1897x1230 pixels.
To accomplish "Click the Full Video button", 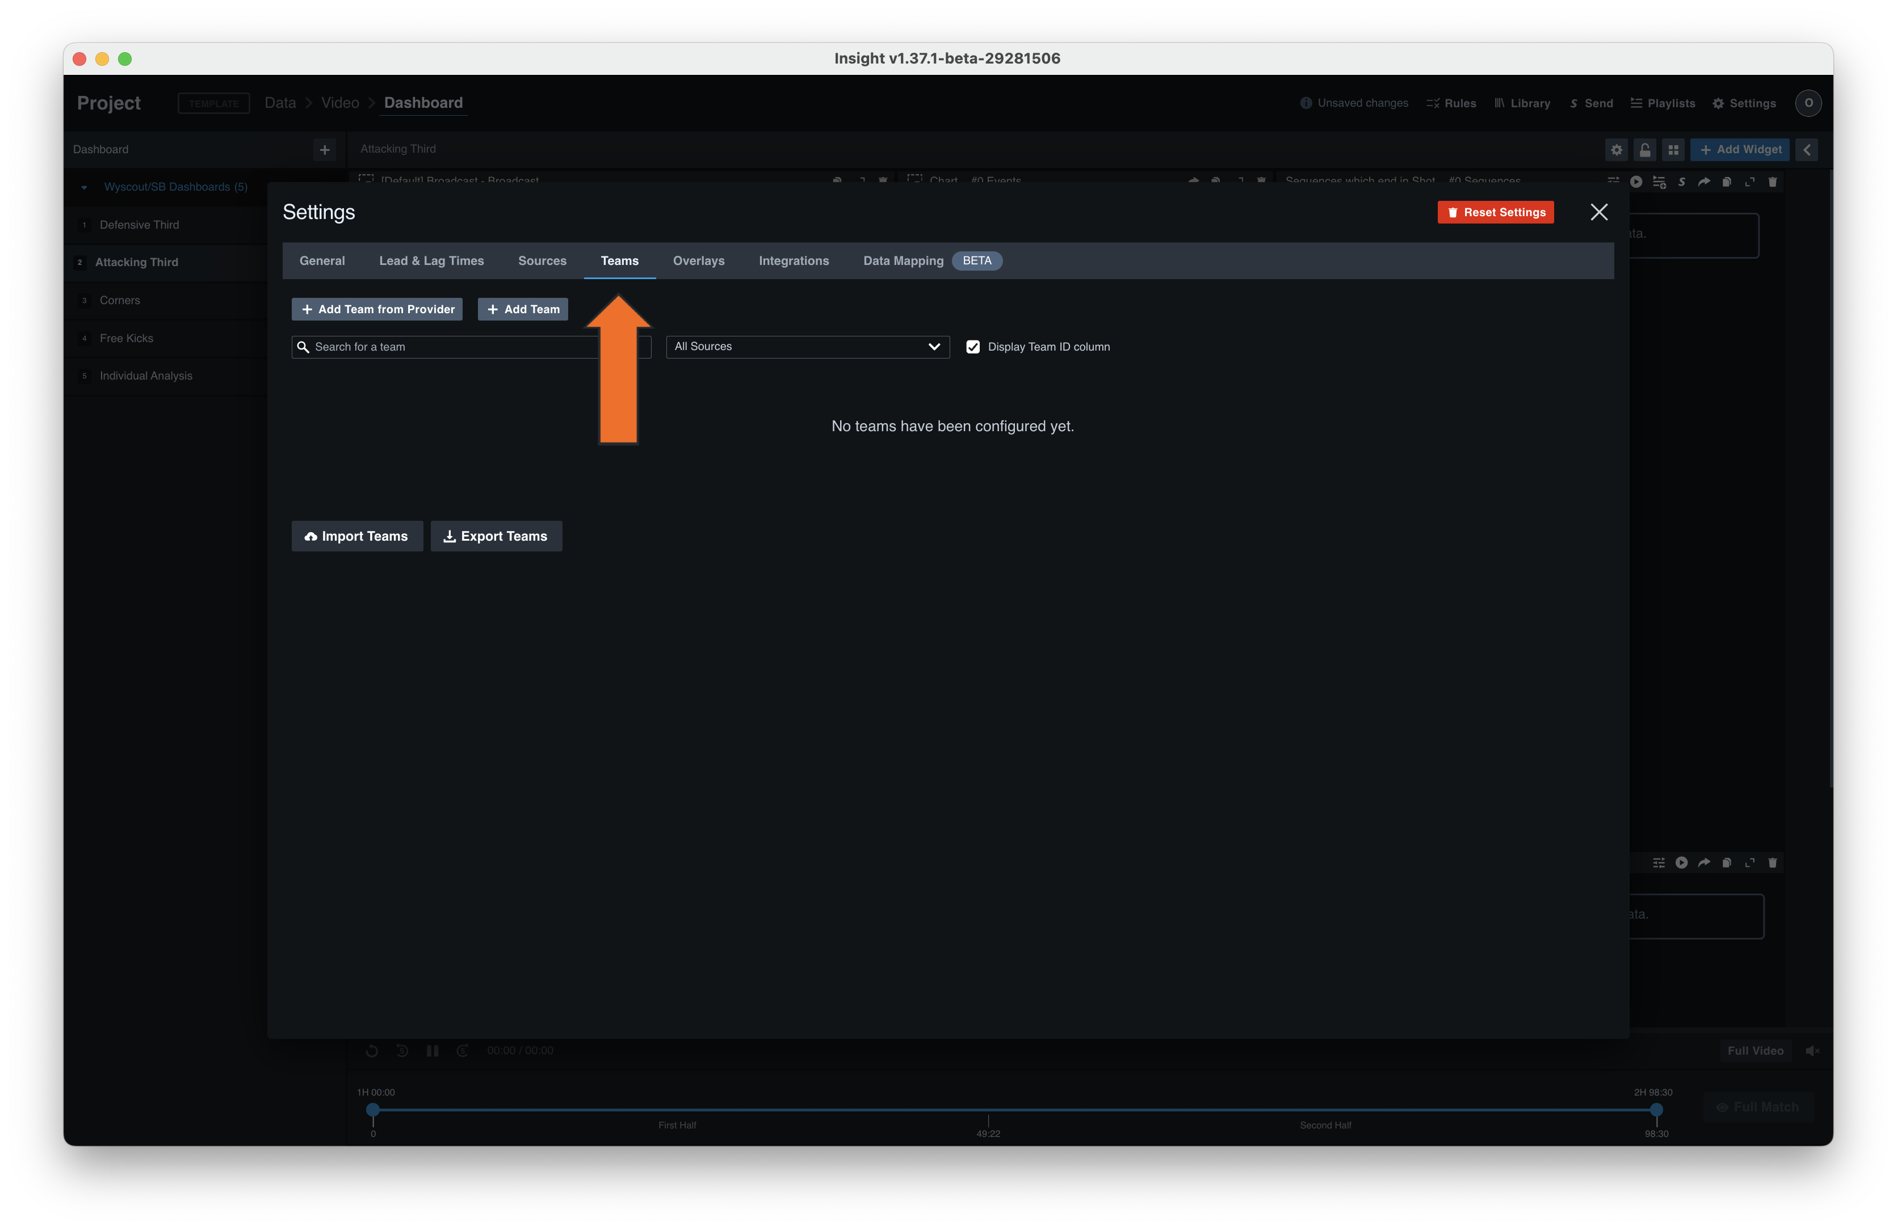I will 1755,1051.
